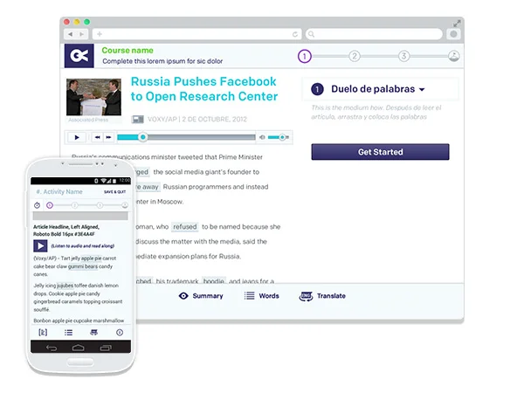This screenshot has height=393, width=524.
Task: Adjust the volume slider handle
Action: tap(282, 137)
